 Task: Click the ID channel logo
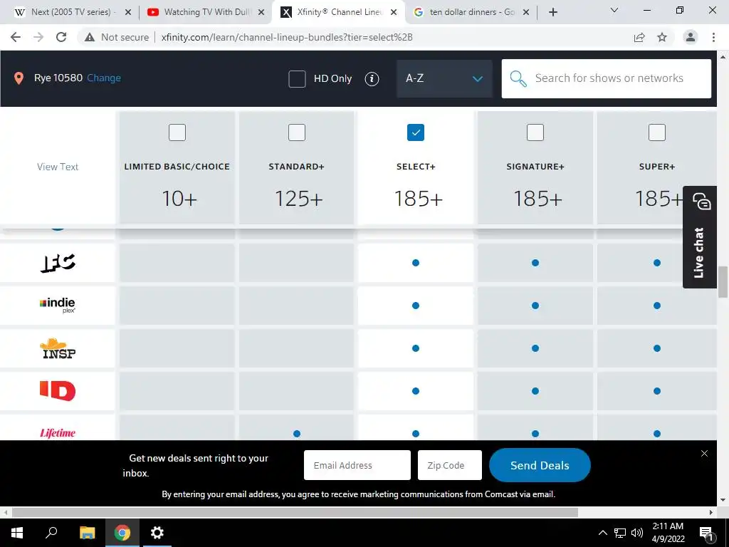pyautogui.click(x=58, y=391)
